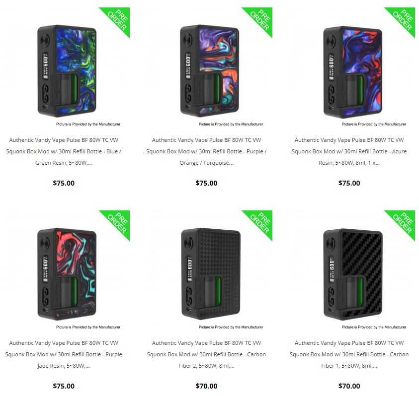Image resolution: width=419 pixels, height=396 pixels.
Task: Open the Carbon Fiber 1 mod image
Action: click(353, 274)
